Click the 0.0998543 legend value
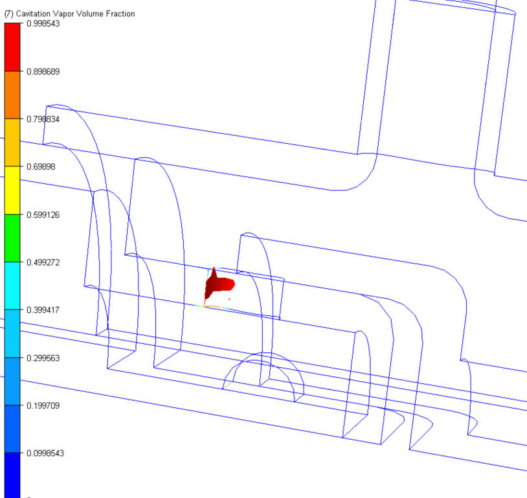Screen dimensions: 527x498 coord(45,453)
